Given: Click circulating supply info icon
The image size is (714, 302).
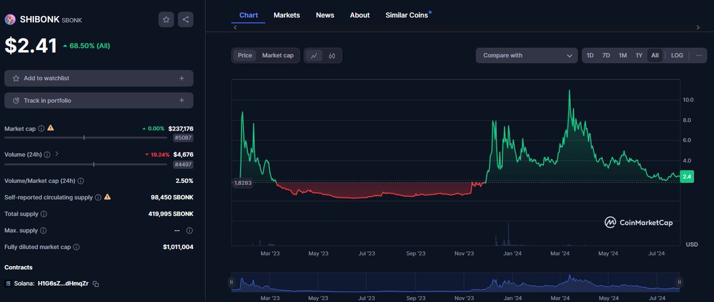Looking at the screenshot, I should tap(98, 197).
